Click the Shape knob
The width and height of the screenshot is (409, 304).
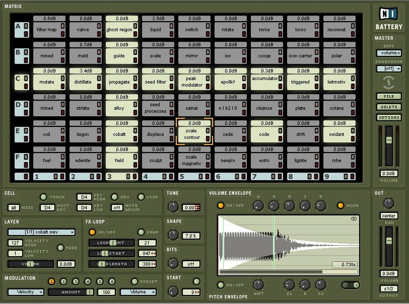click(173, 235)
